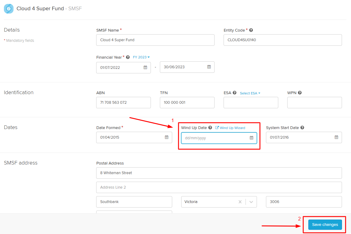Screen dimensions: 351x234
Task: Click help icon beside System Start Date
Action: point(302,128)
